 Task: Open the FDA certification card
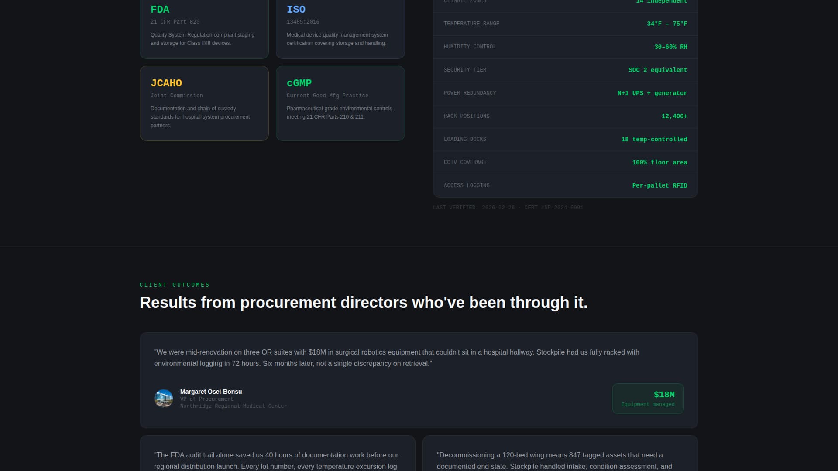coord(204,29)
